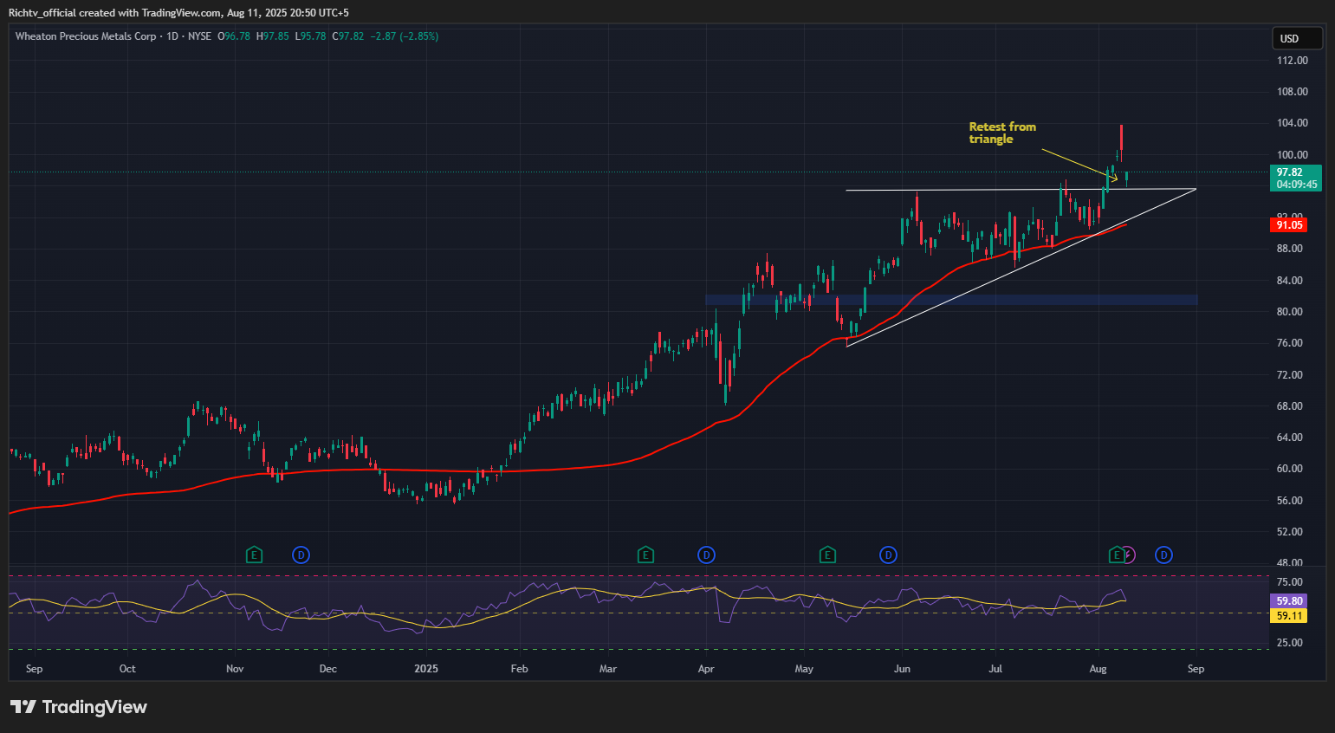This screenshot has height=733, width=1335.
Task: Click the red 91.05 moving average label
Action: tap(1289, 225)
